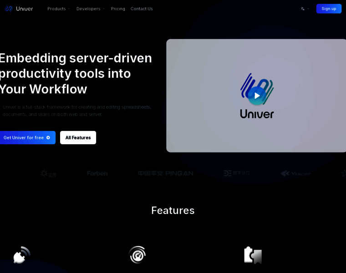The height and width of the screenshot is (273, 346).
Task: Open the All Features button
Action: pos(78,137)
